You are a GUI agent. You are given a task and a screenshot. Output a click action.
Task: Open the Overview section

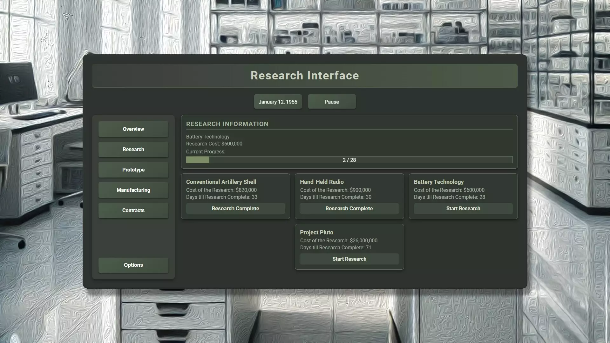[x=133, y=129]
